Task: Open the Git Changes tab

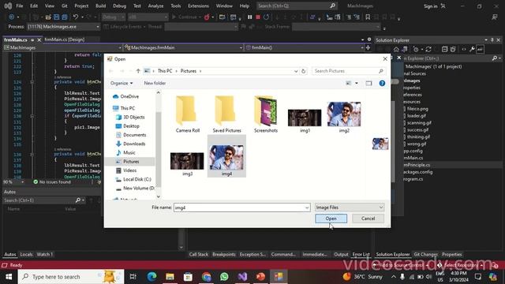Action: (x=425, y=254)
